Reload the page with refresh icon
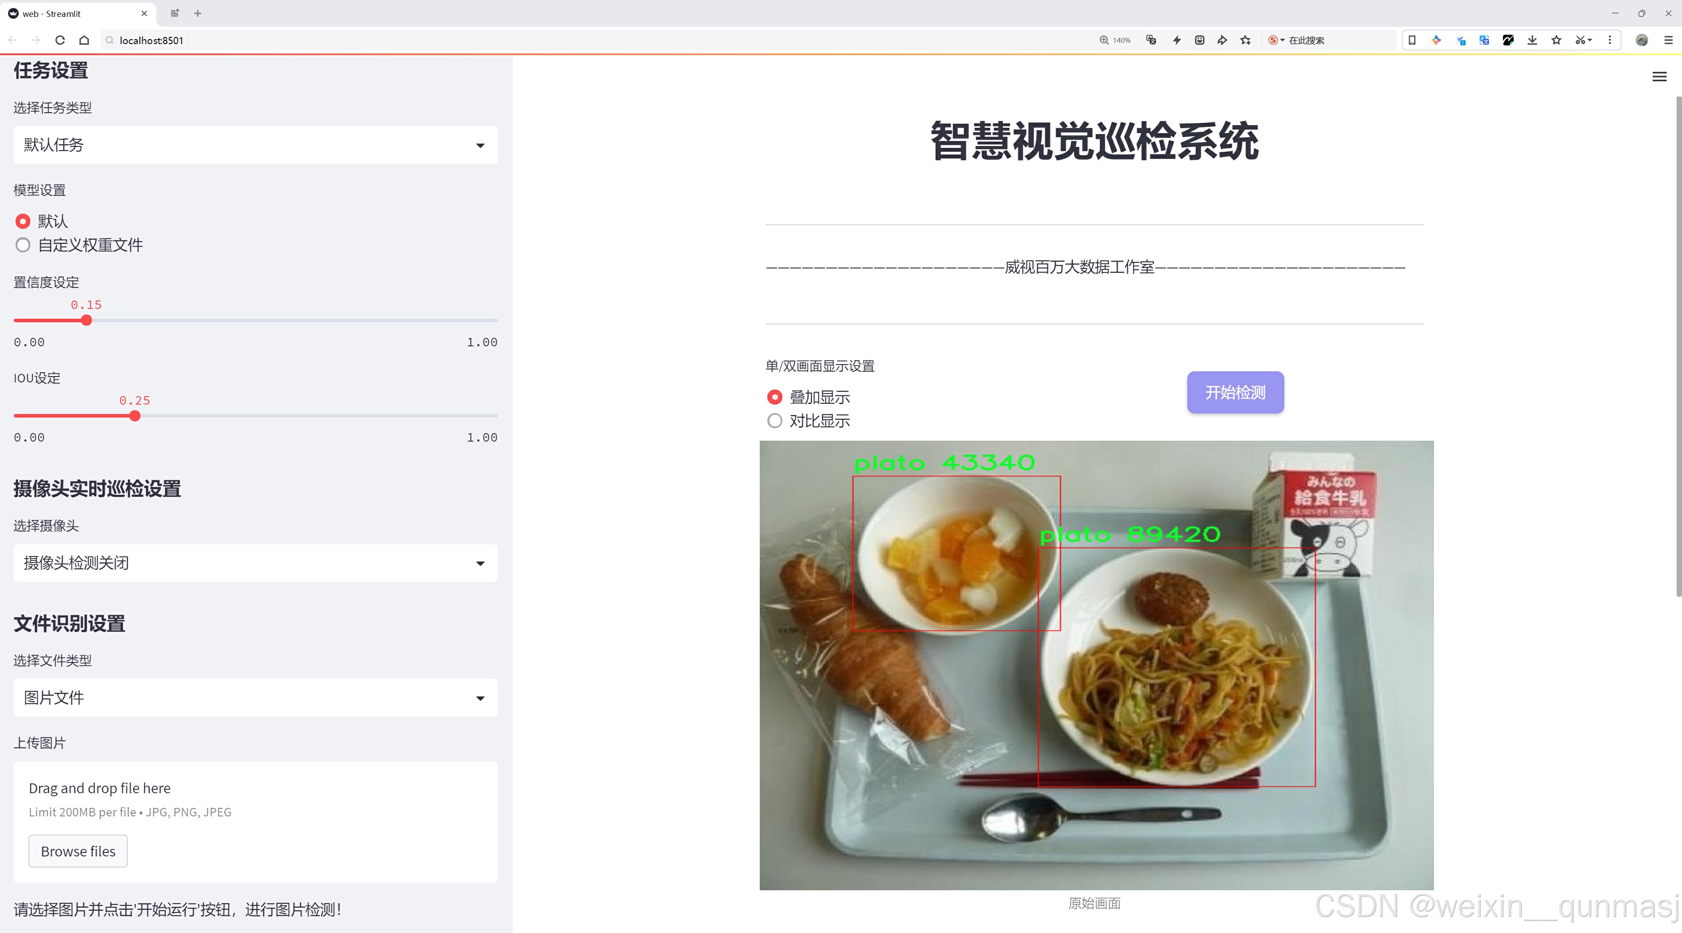Viewport: 1682px width, 933px height. [x=60, y=41]
